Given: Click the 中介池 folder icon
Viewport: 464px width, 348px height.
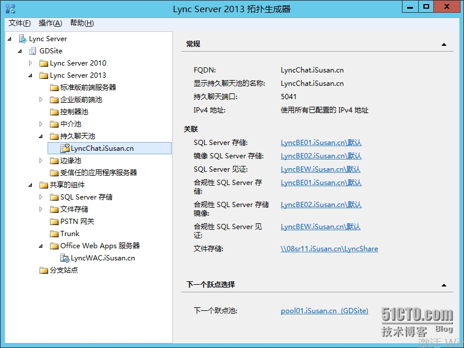Looking at the screenshot, I should click(x=54, y=124).
